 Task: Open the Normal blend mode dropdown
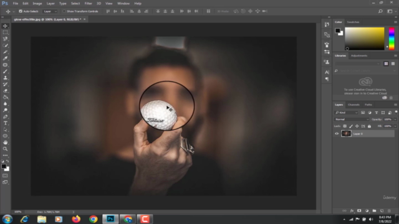(352, 119)
